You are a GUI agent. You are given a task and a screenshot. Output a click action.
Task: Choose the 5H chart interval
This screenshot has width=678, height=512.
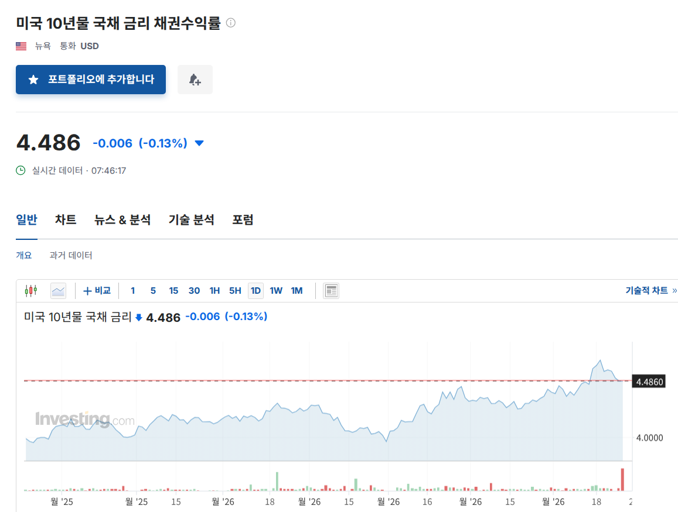(235, 291)
